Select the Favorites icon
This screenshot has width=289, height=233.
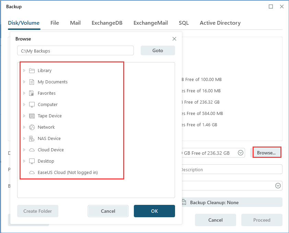coord(31,93)
